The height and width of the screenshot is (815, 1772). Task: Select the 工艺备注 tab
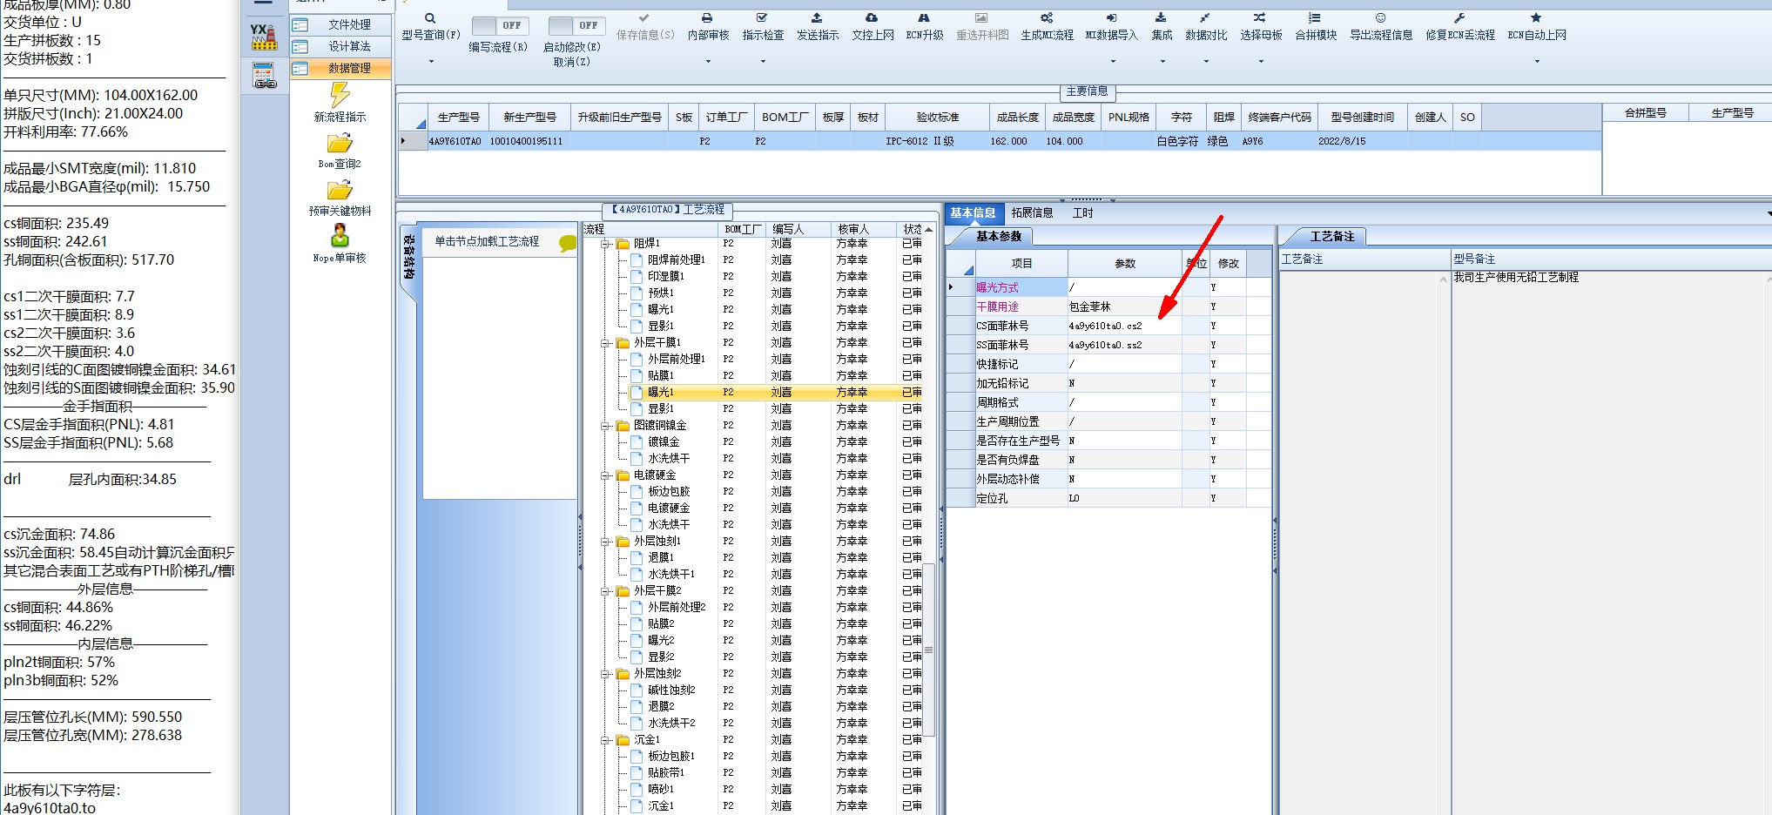click(x=1331, y=236)
